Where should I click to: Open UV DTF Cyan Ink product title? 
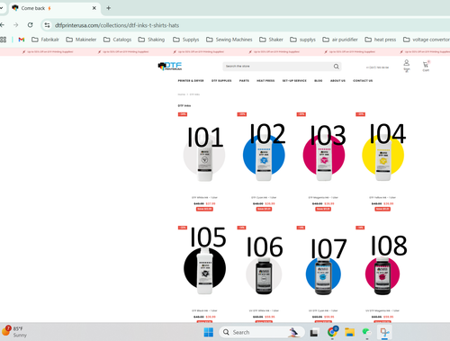point(323,310)
